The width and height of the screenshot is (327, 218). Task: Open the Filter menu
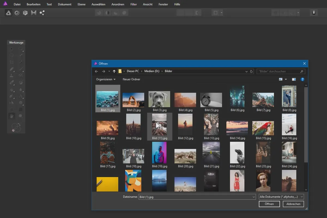(134, 4)
